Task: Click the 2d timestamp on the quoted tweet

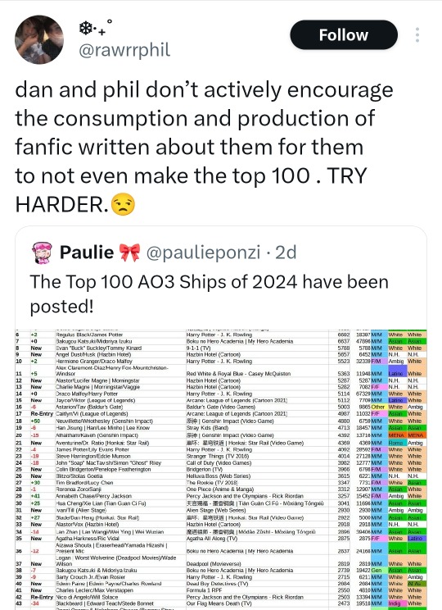Action: pyautogui.click(x=286, y=253)
